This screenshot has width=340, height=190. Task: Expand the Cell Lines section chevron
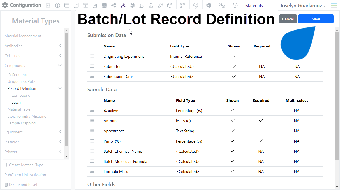coord(60,55)
